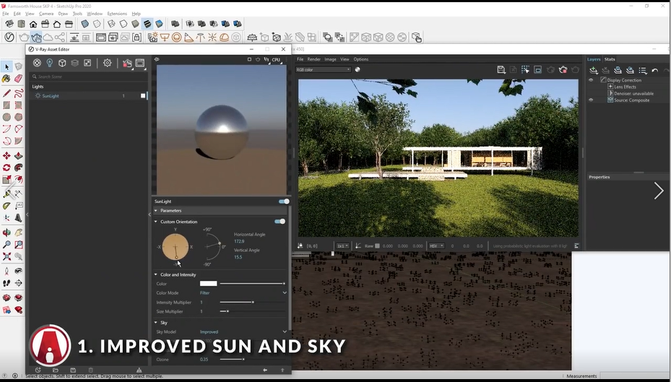Expand right panel with chevron arrow
This screenshot has height=382, width=671.
(x=659, y=191)
